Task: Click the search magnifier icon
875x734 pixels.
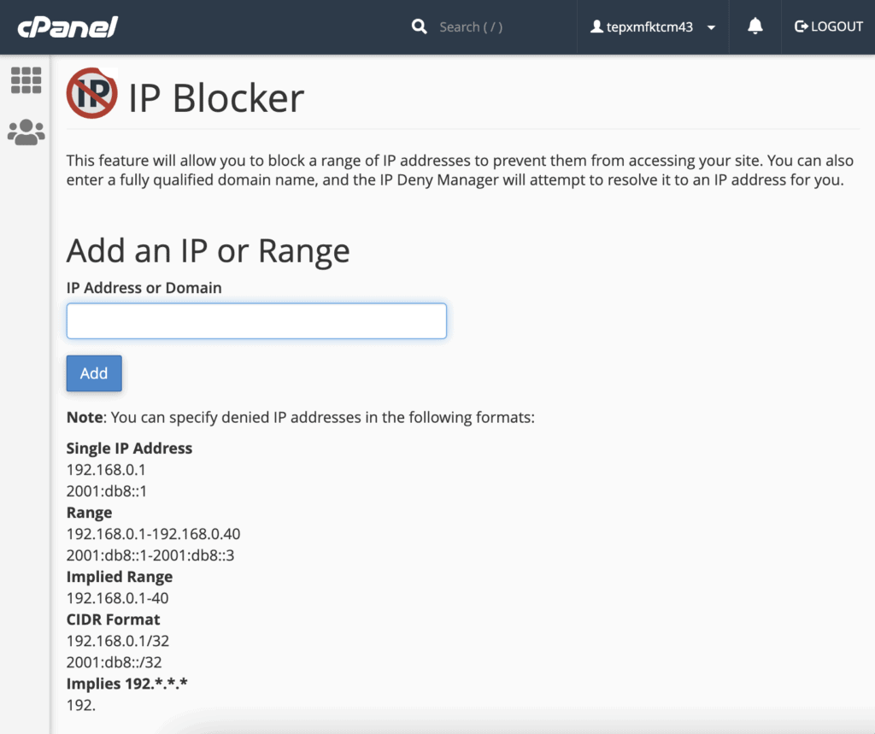Action: [x=419, y=26]
